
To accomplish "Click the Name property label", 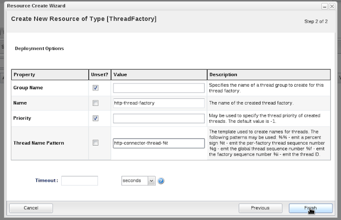I will tap(20, 103).
